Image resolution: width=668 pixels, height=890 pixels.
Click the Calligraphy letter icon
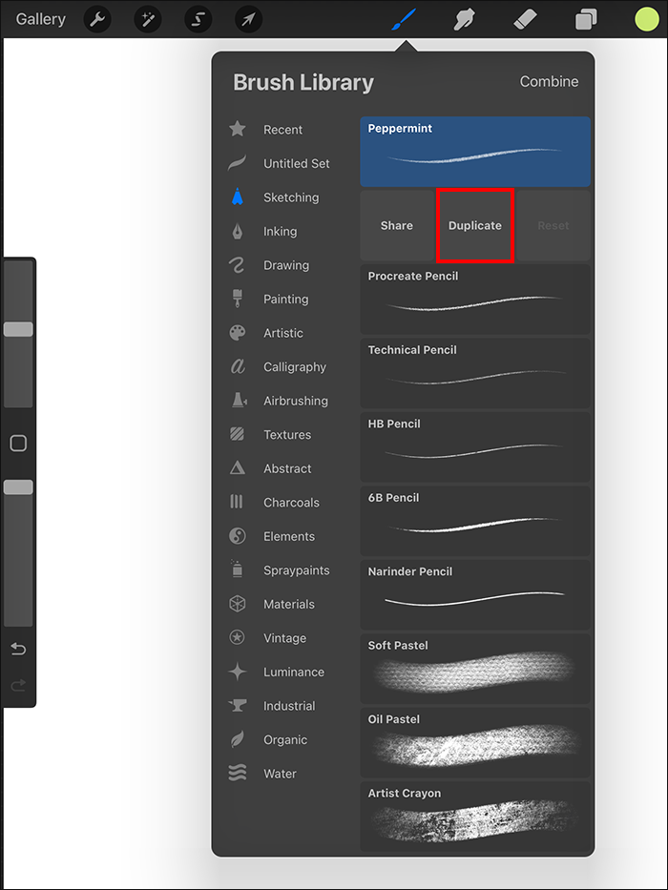pos(238,366)
